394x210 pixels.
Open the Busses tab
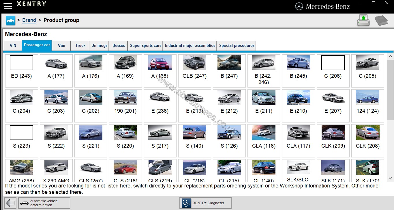click(119, 46)
